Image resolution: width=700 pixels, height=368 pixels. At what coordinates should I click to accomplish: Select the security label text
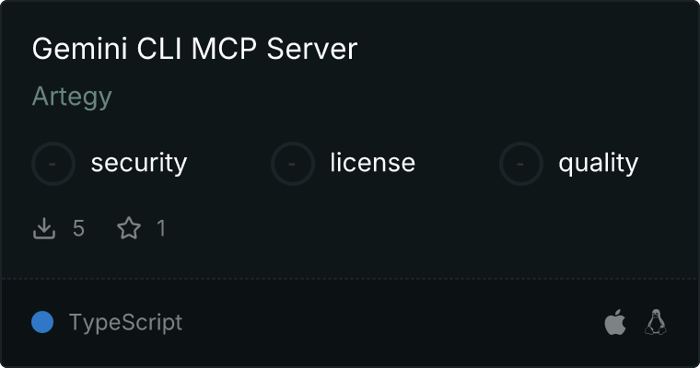(139, 163)
